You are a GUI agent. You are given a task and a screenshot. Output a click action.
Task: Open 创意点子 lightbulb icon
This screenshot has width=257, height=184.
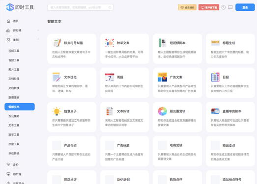[x=57, y=111]
